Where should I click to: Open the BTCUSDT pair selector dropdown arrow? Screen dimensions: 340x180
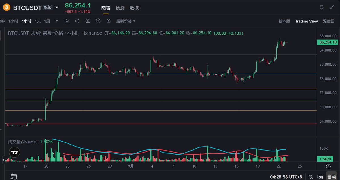coord(57,7)
